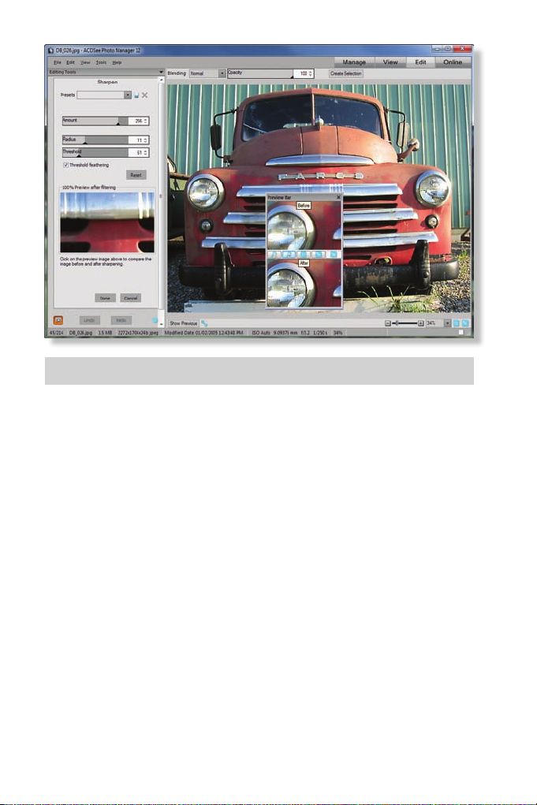Viewport: 537px width, 805px height.
Task: Click the Modified Date status bar entry
Action: coord(203,333)
